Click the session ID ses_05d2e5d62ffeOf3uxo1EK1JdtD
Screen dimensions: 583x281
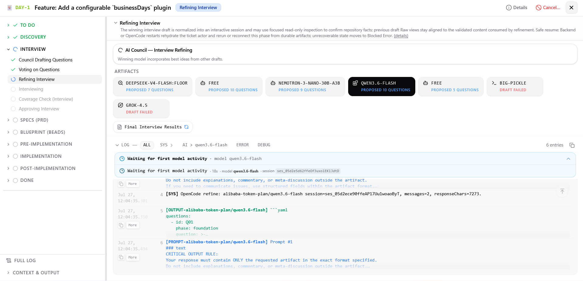(x=308, y=171)
